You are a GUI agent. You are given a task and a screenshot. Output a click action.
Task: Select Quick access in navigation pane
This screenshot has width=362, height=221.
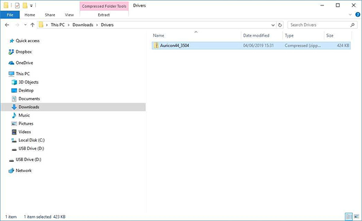[x=27, y=40]
